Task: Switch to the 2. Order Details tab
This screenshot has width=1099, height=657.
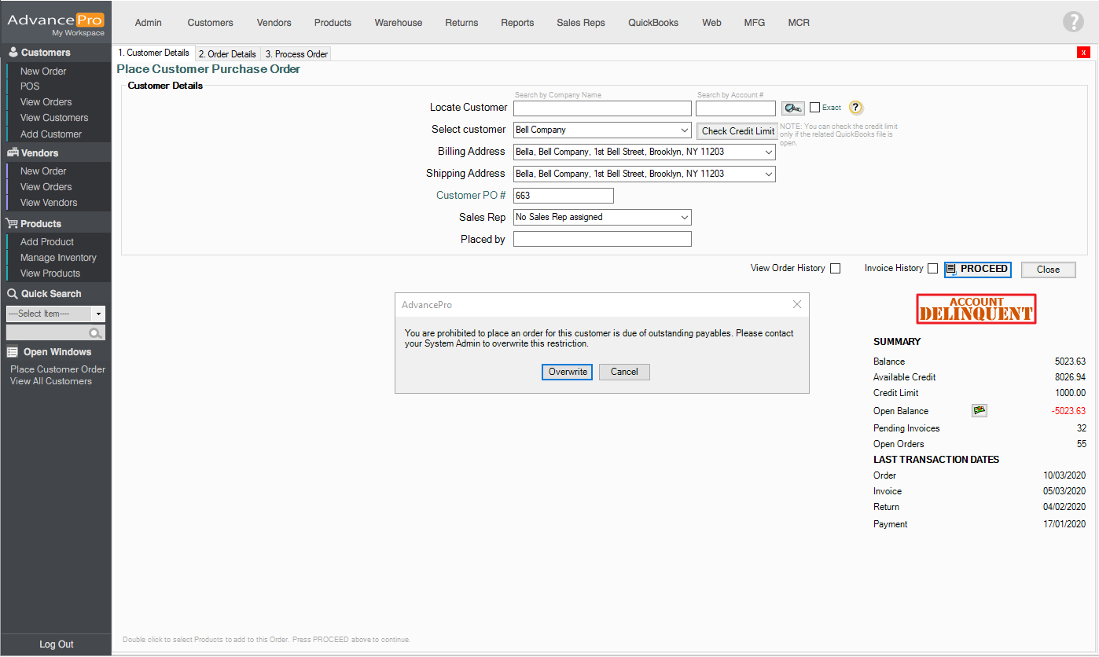Action: (227, 54)
